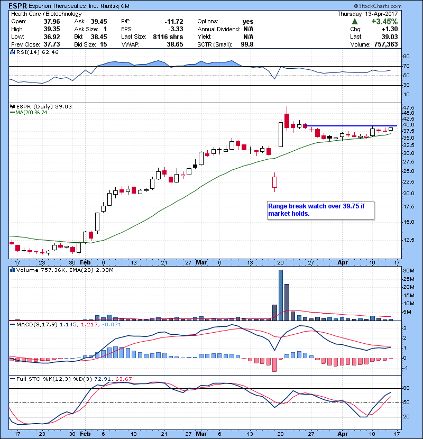The width and height of the screenshot is (423, 439).
Task: Click the Full STO values 72.91, 63.67
Action: pyautogui.click(x=113, y=379)
